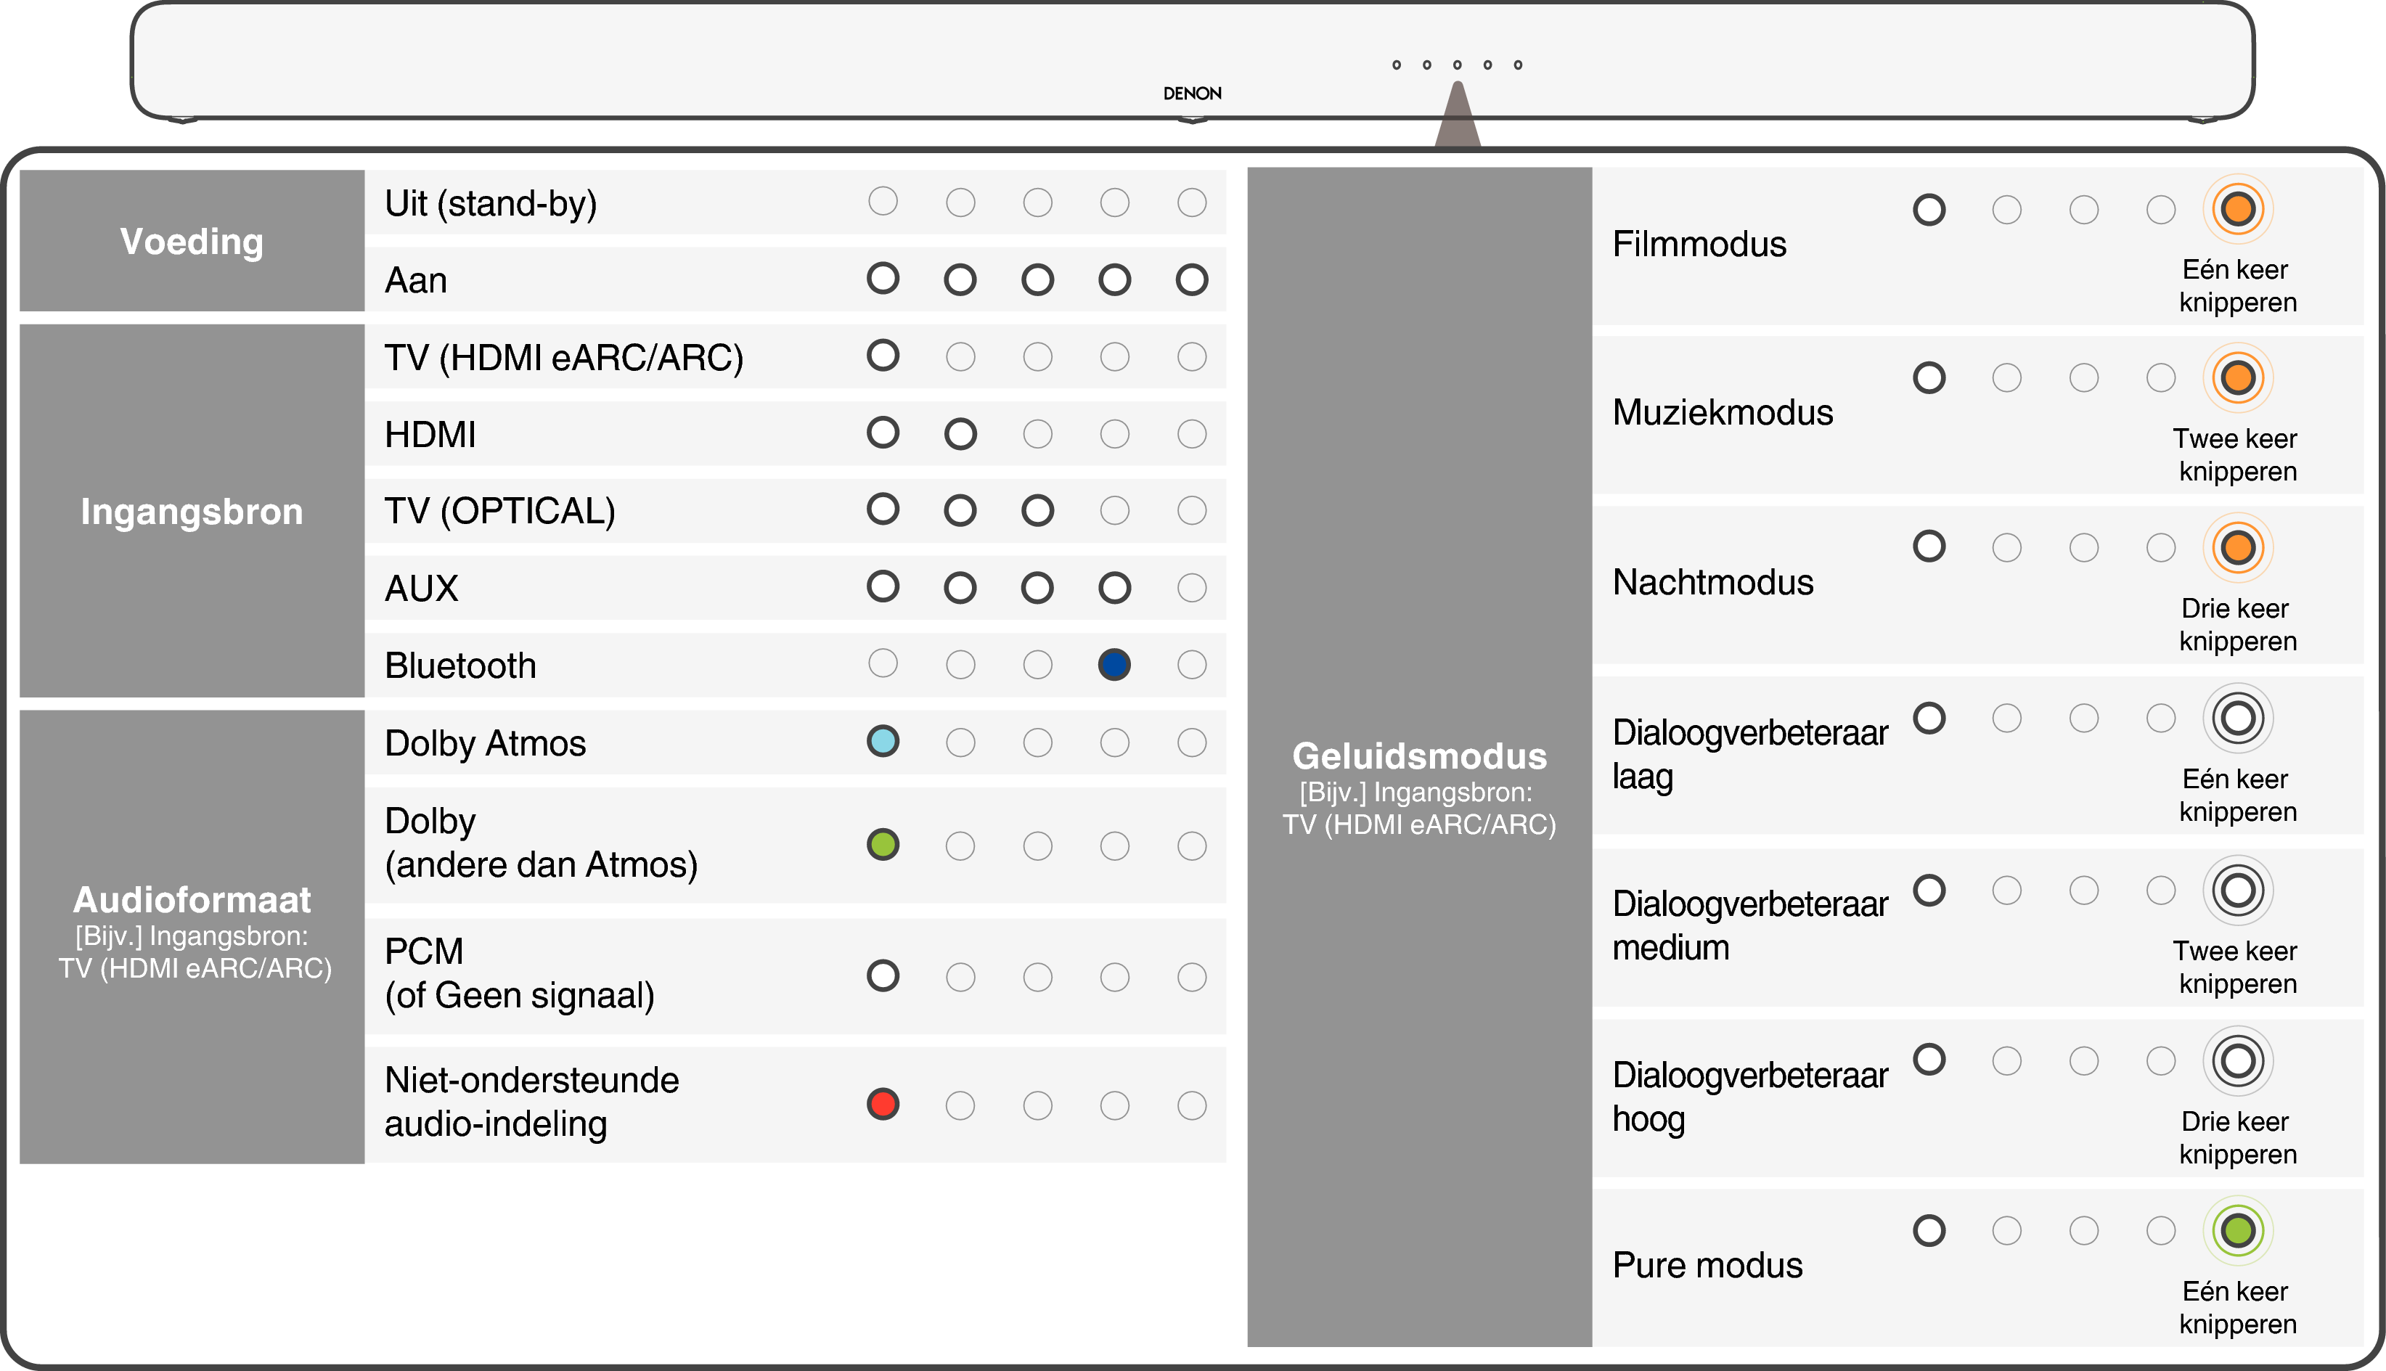
Task: Click the green Dolby (andere dan Atmos) LED
Action: [882, 845]
